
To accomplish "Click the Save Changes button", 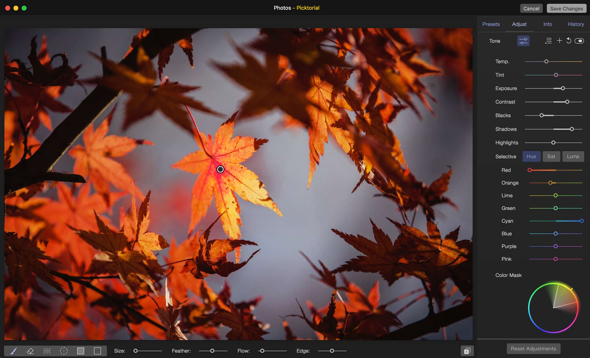I will (566, 9).
